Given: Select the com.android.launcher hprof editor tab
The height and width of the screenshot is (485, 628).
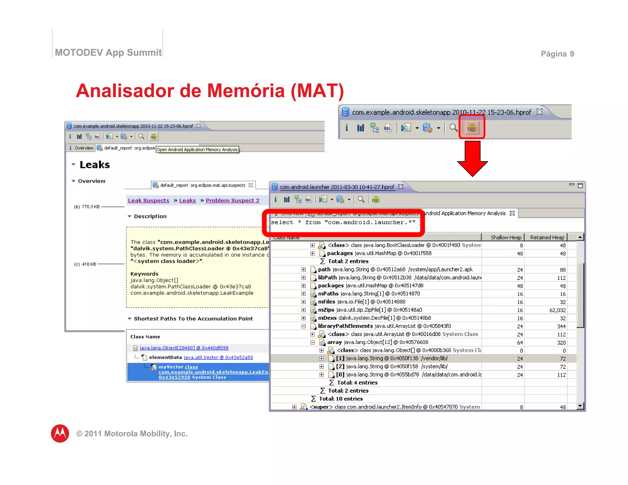Looking at the screenshot, I should [337, 187].
